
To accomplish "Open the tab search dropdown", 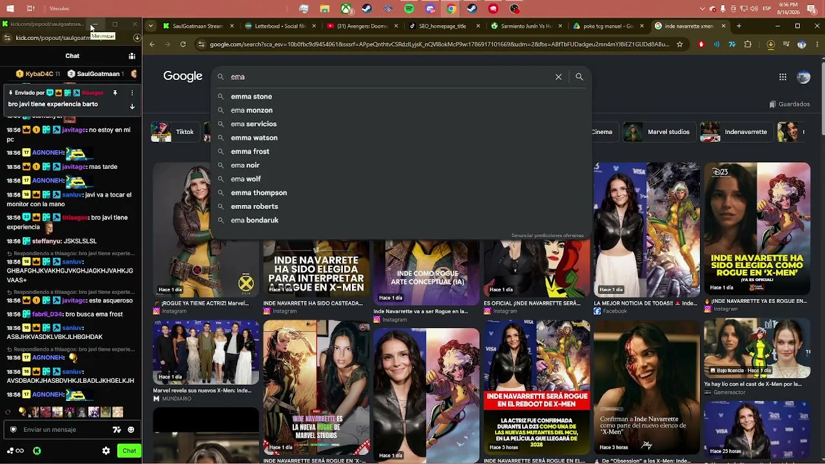I will [150, 26].
